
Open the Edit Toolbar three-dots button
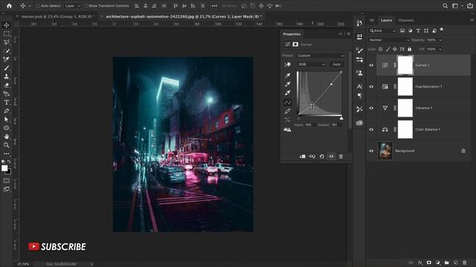click(x=7, y=154)
